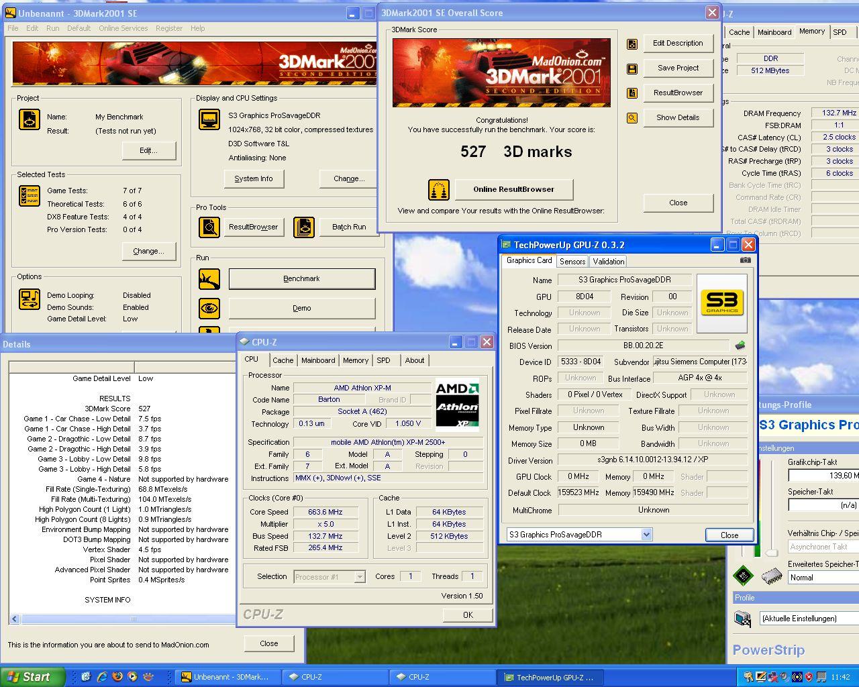The width and height of the screenshot is (859, 687).
Task: Click the S3 Graphics logo in GPU-Z
Action: pyautogui.click(x=722, y=303)
